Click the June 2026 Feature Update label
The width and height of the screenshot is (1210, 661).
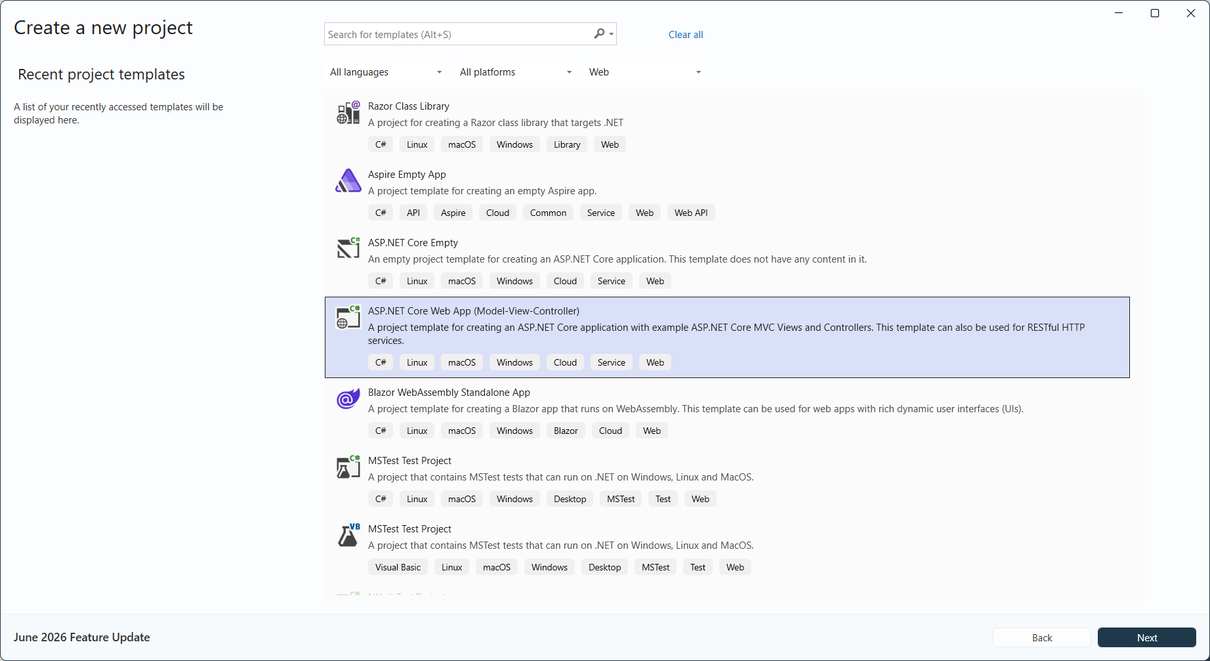[x=82, y=637]
